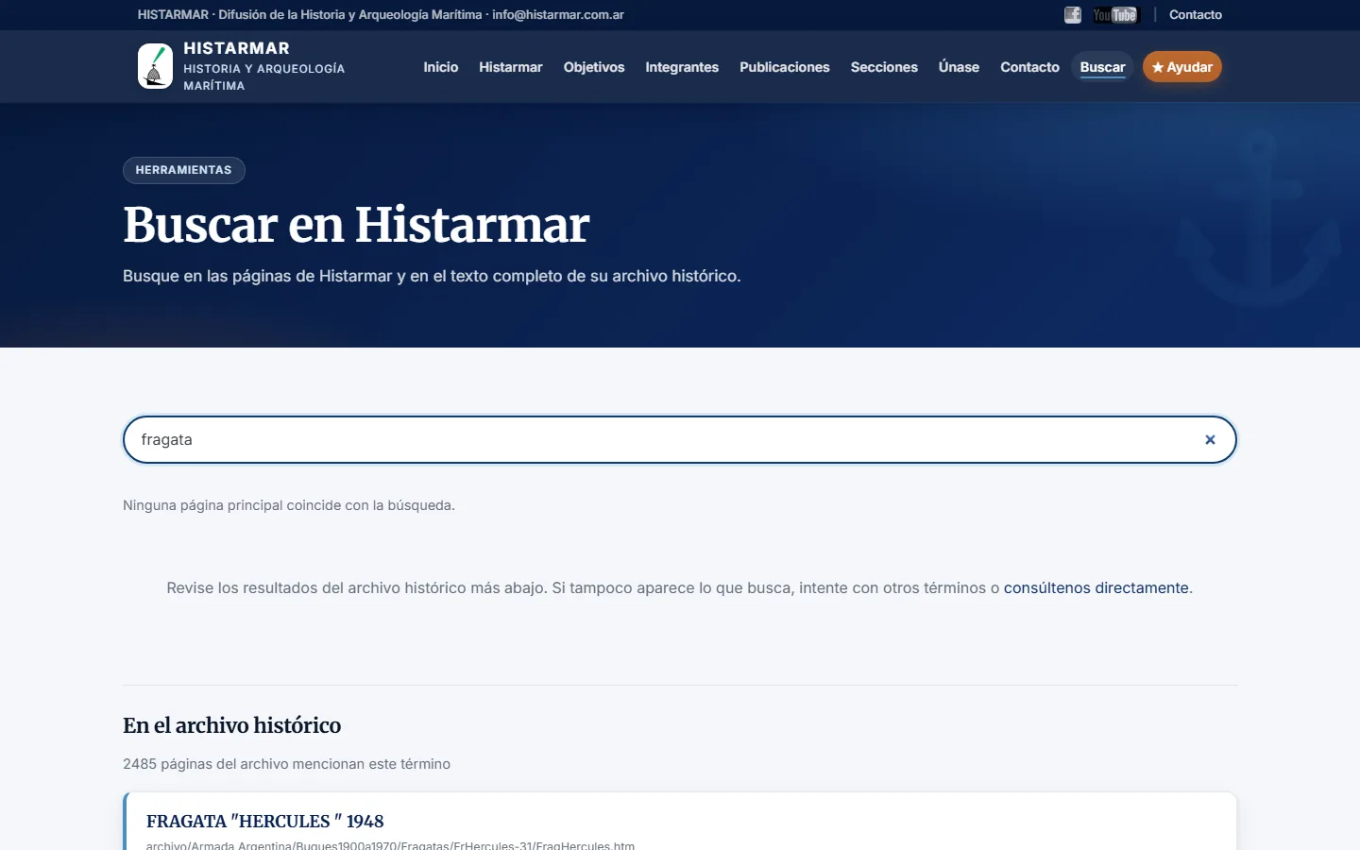Click '2485 páginas del archivo' count text
Image resolution: width=1360 pixels, height=850 pixels.
287,764
